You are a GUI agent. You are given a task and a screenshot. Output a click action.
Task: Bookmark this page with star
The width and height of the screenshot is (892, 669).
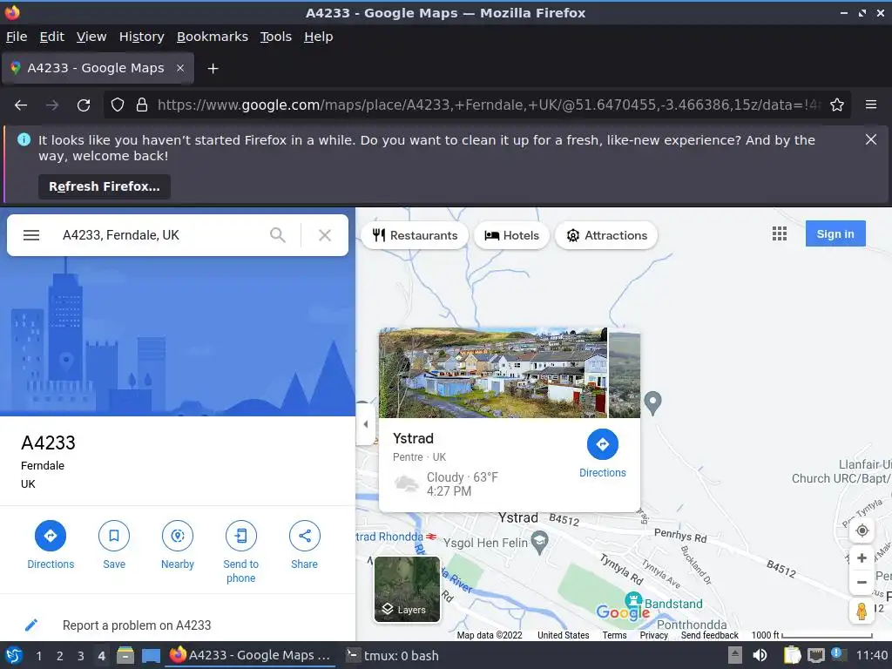click(837, 105)
